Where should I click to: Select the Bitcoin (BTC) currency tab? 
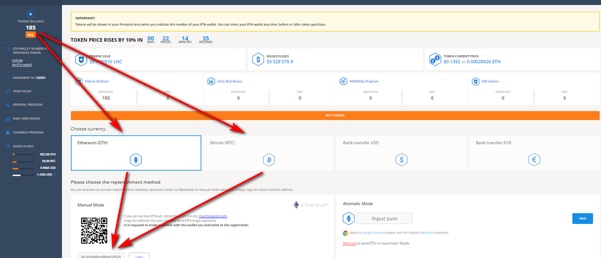[x=269, y=152]
